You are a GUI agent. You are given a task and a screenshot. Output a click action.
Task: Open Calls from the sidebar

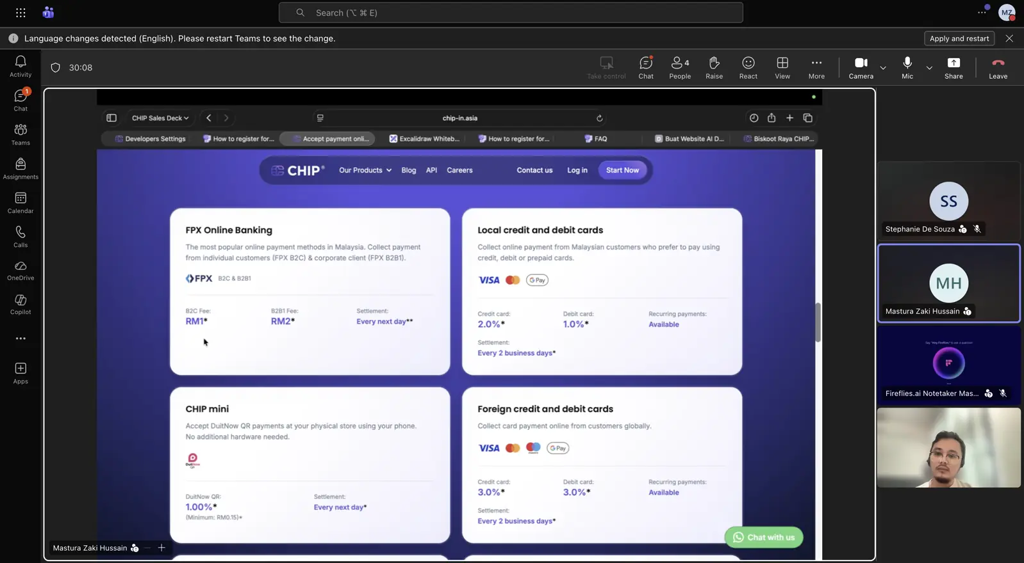tap(21, 236)
